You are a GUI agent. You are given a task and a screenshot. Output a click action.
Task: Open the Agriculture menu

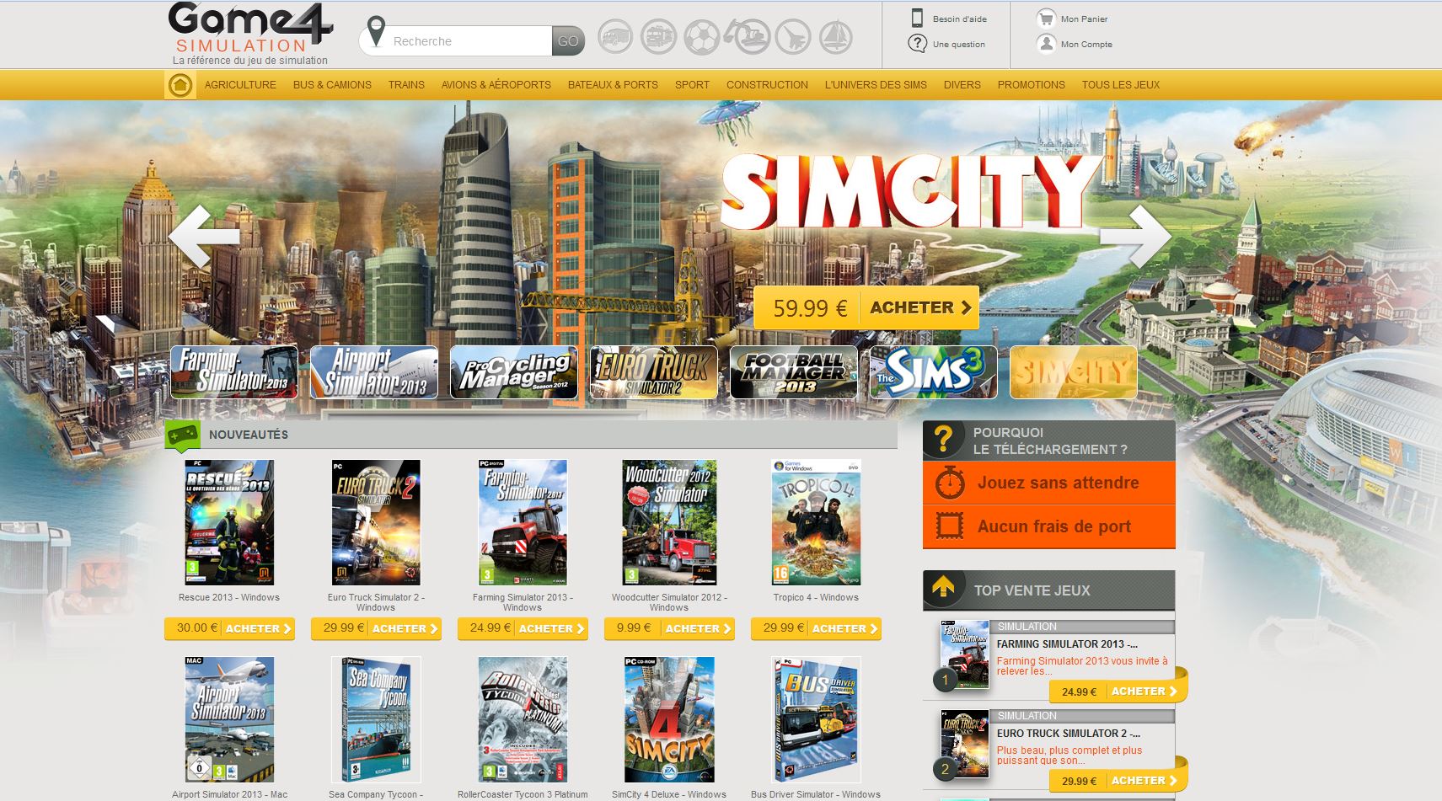[240, 85]
